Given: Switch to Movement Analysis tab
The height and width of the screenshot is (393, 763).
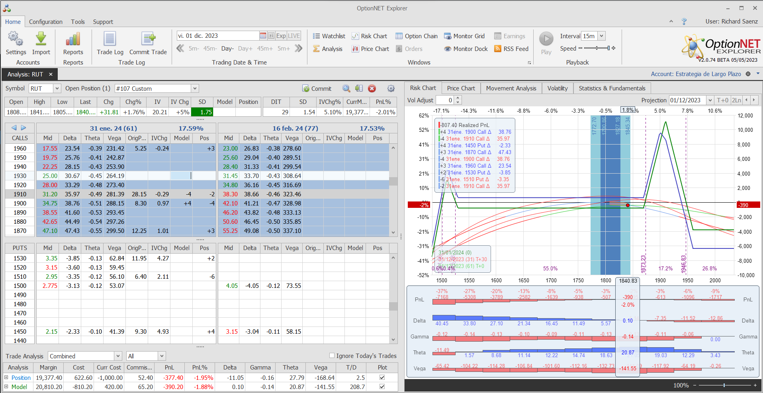Looking at the screenshot, I should click(x=511, y=88).
